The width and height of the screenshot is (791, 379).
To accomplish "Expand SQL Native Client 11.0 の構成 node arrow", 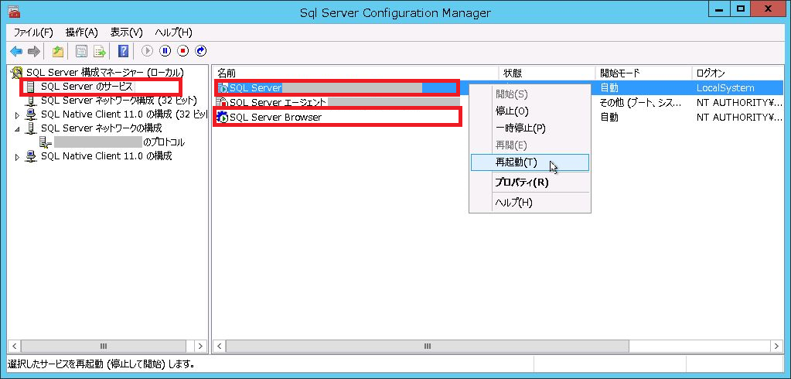I will point(18,157).
